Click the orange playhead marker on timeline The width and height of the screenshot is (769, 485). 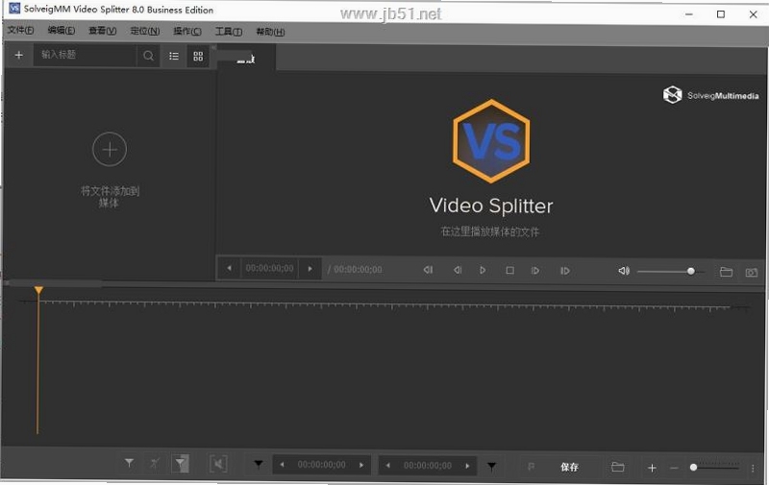click(x=38, y=290)
